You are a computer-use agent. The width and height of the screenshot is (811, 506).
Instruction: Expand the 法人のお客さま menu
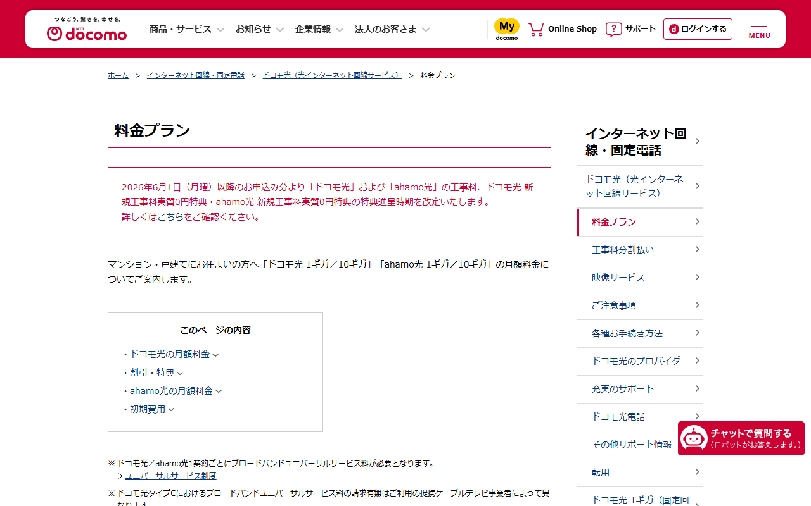[392, 29]
